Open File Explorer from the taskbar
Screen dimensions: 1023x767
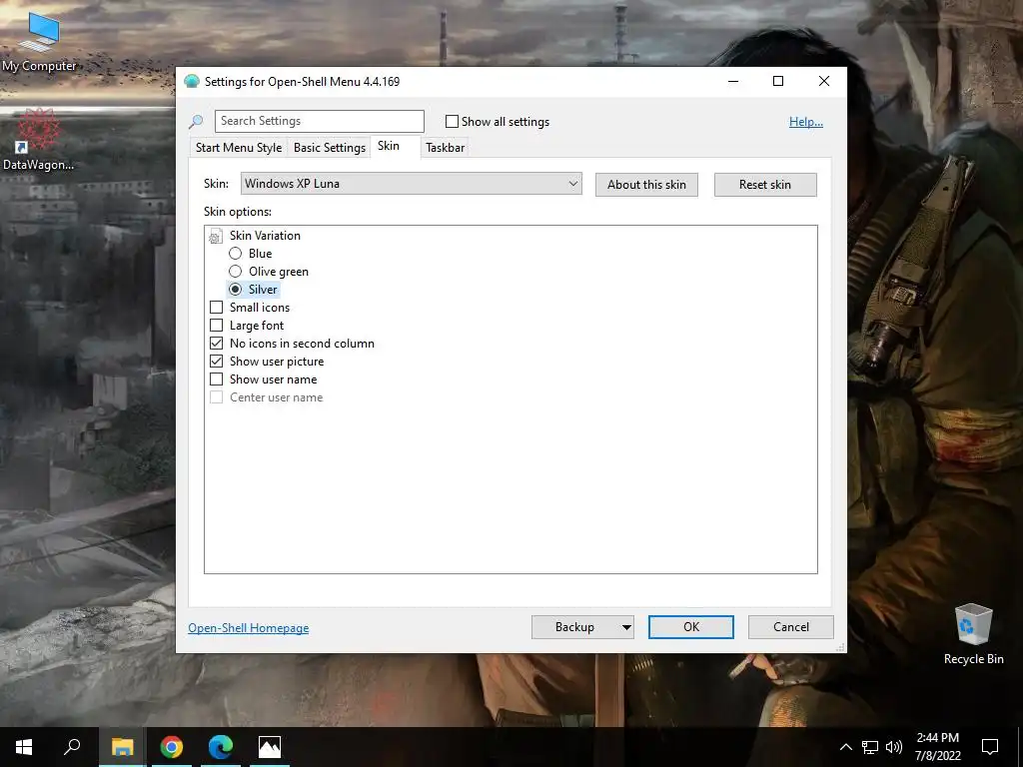pos(122,747)
